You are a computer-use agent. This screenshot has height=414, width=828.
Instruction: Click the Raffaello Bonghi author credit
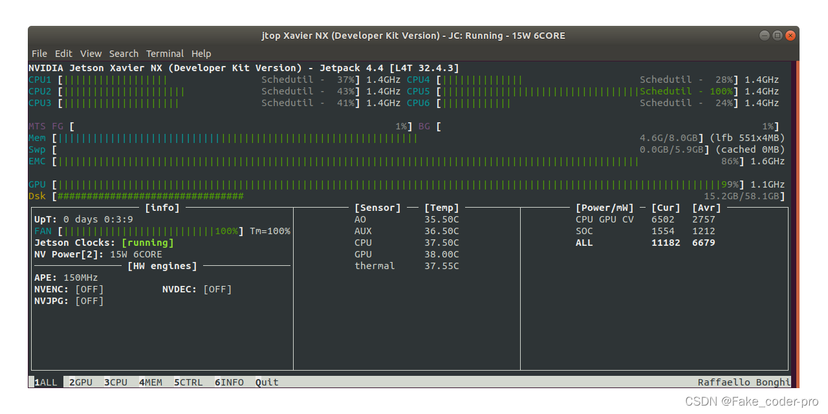pos(744,382)
